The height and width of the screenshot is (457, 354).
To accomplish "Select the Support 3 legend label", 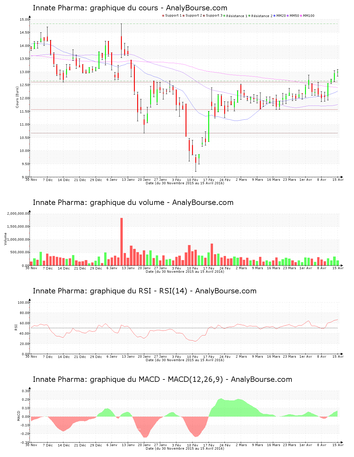I will [x=214, y=16].
